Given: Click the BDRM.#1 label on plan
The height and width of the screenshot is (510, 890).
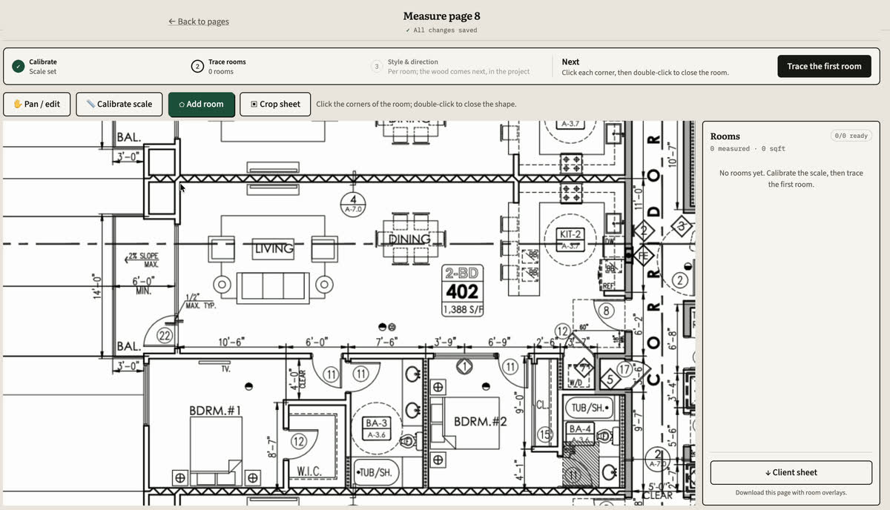Looking at the screenshot, I should [216, 410].
